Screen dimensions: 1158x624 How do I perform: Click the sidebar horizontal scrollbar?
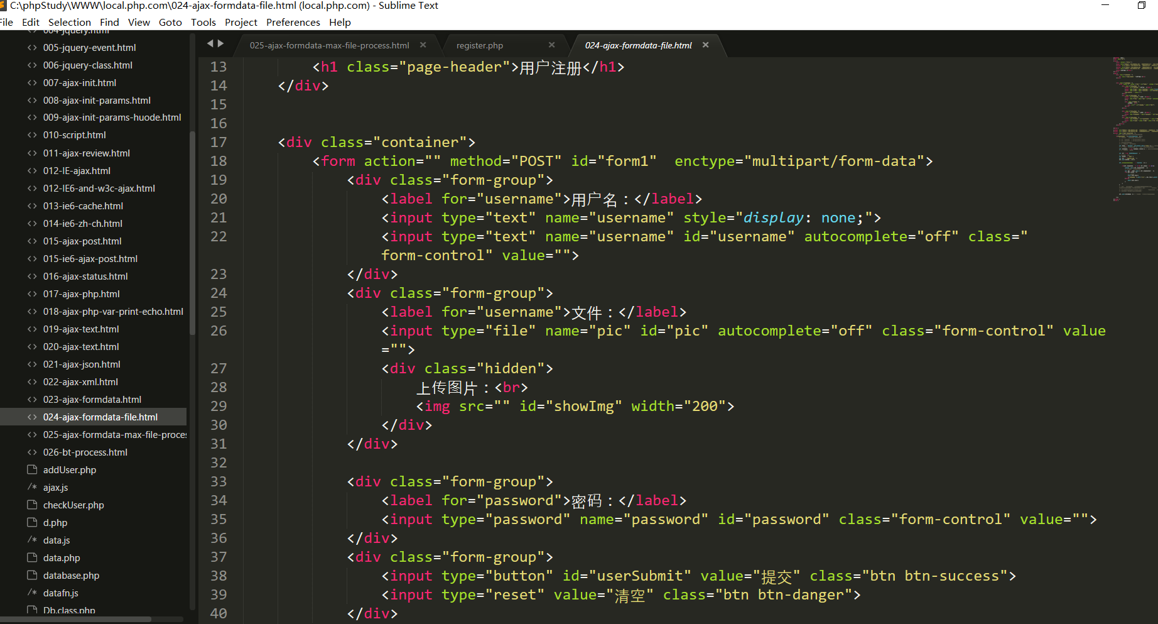click(x=75, y=620)
